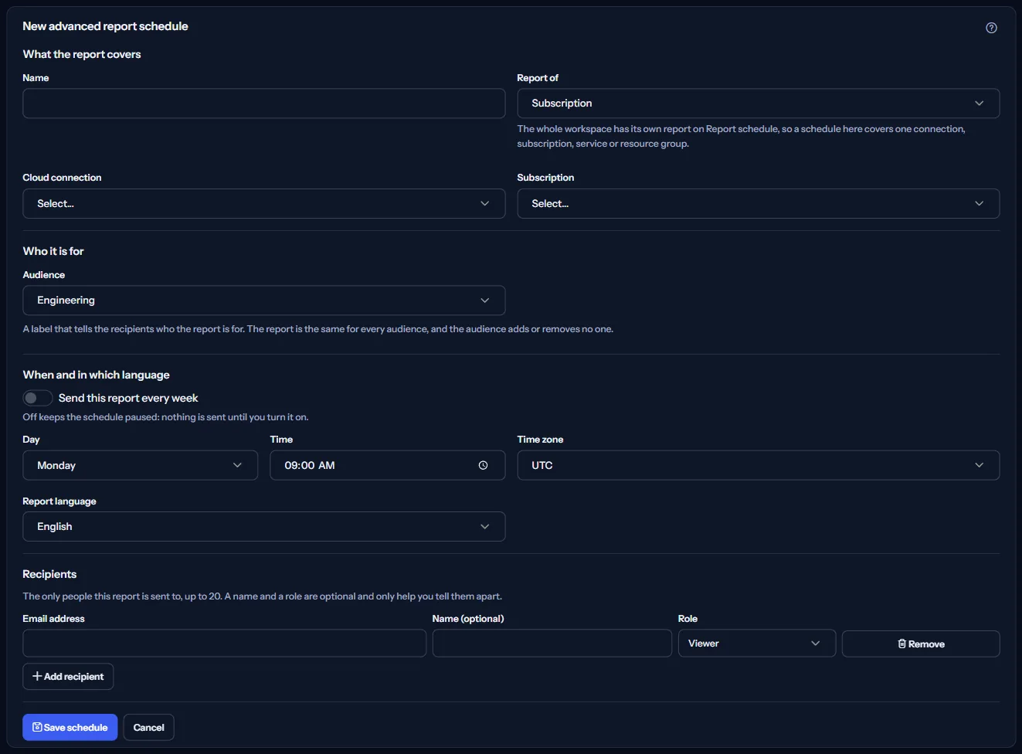The height and width of the screenshot is (754, 1022).
Task: Open the Report of dropdown
Action: point(758,104)
